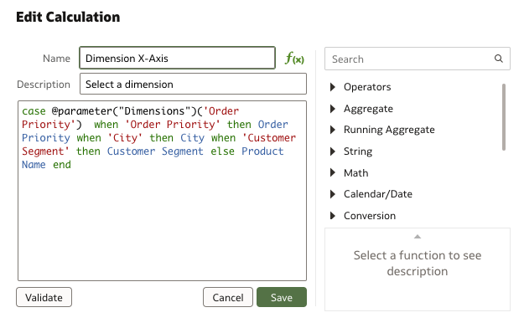The width and height of the screenshot is (524, 328).
Task: Focus the Description input field
Action: coord(193,84)
